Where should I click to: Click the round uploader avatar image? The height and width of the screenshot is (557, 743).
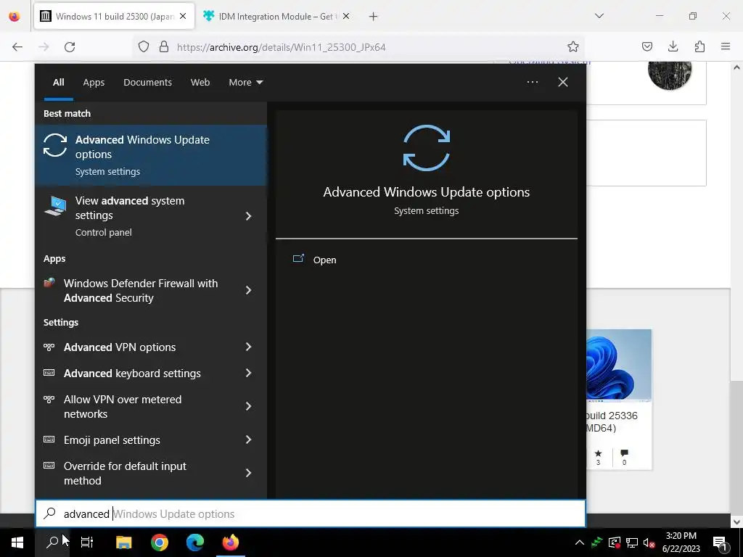669,70
